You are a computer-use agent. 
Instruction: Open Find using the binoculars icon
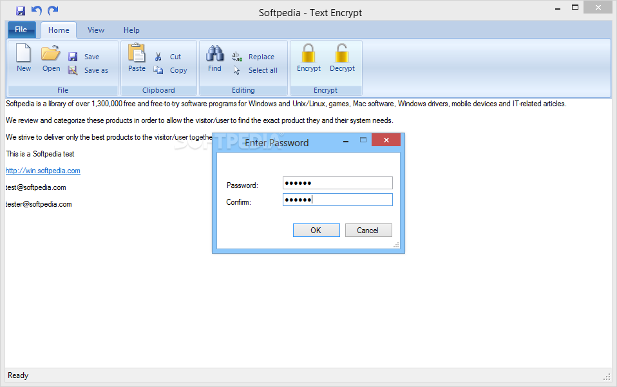pyautogui.click(x=215, y=53)
